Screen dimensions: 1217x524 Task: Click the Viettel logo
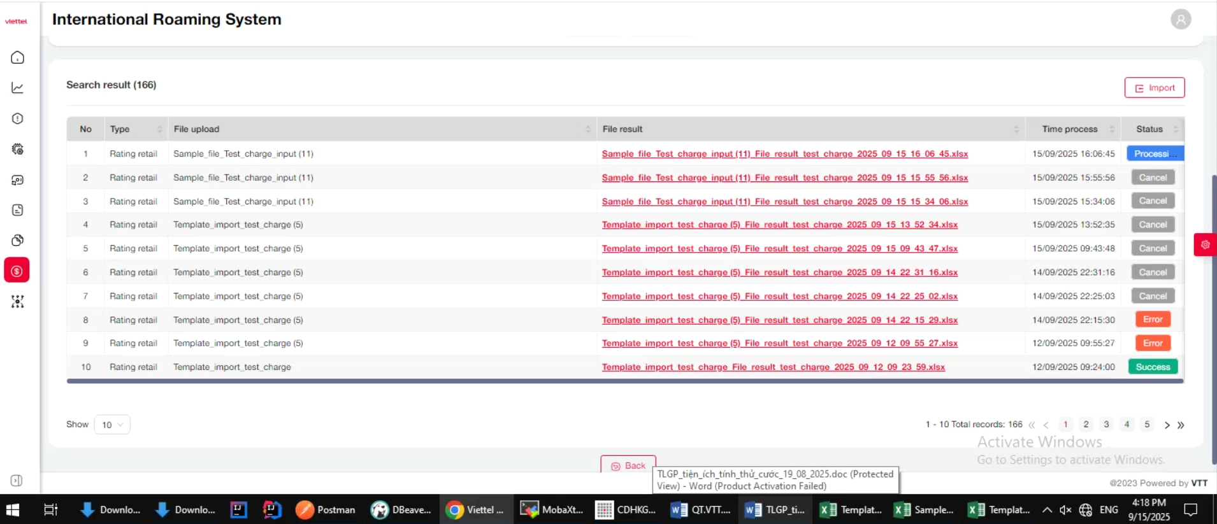click(17, 21)
